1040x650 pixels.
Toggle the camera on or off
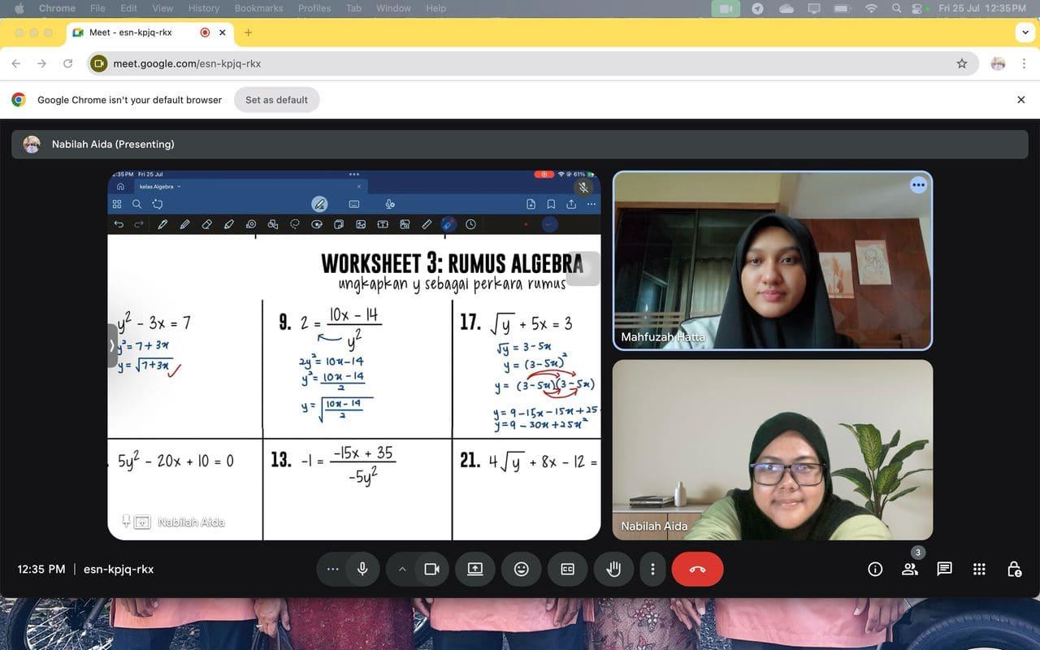click(431, 570)
